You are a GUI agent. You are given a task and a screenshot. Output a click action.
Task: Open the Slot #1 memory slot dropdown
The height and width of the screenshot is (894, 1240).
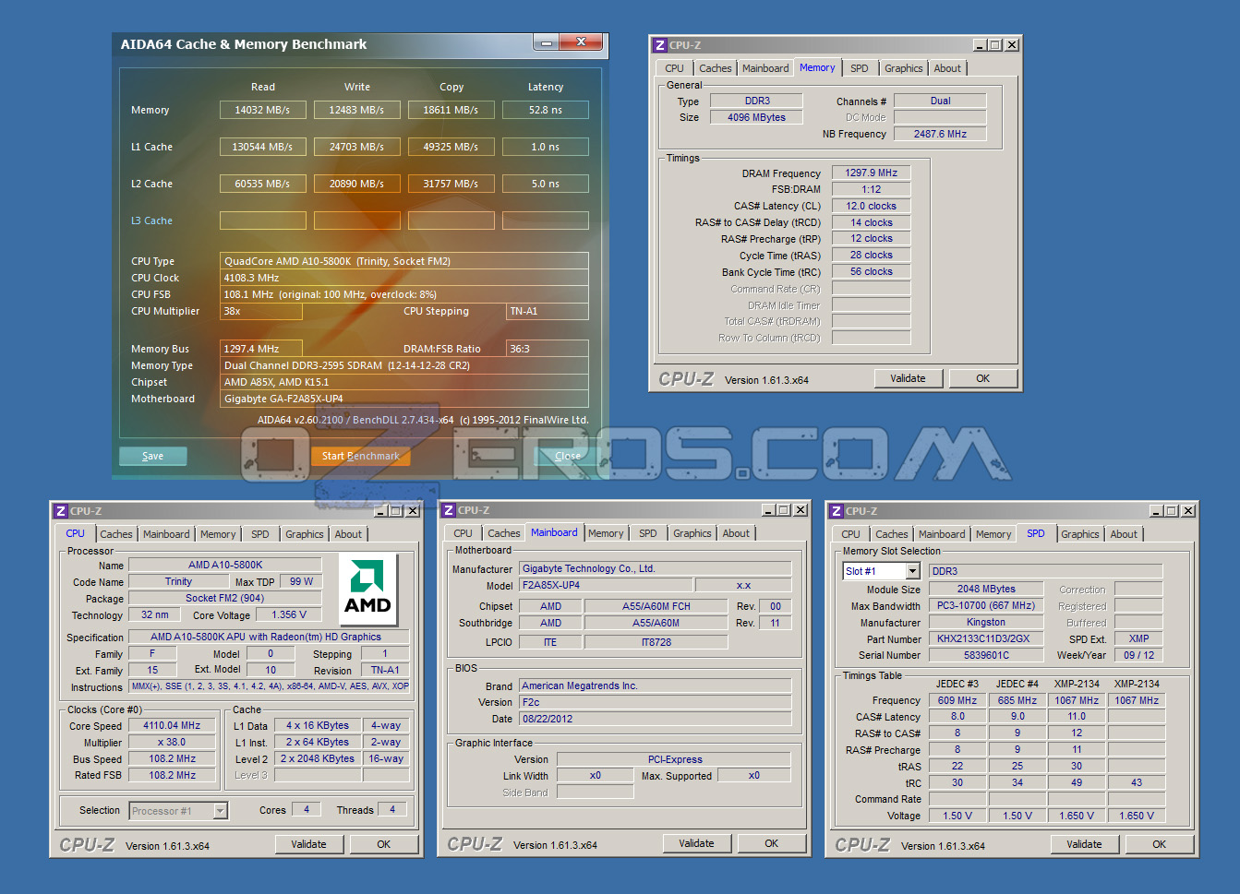(x=912, y=572)
